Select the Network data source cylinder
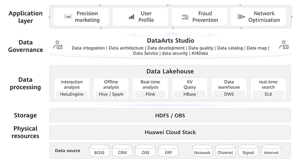The height and width of the screenshot is (164, 296). click(202, 151)
